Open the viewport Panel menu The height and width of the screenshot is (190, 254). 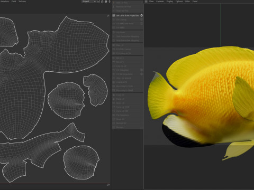point(195,2)
